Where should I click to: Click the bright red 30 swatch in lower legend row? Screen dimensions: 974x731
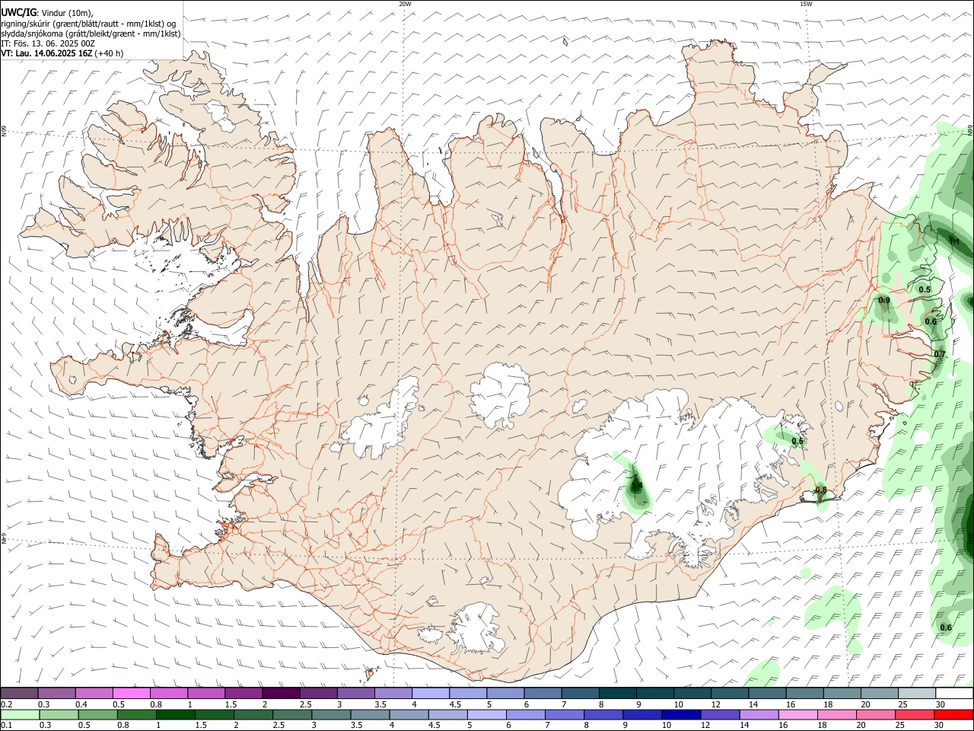coord(954,715)
